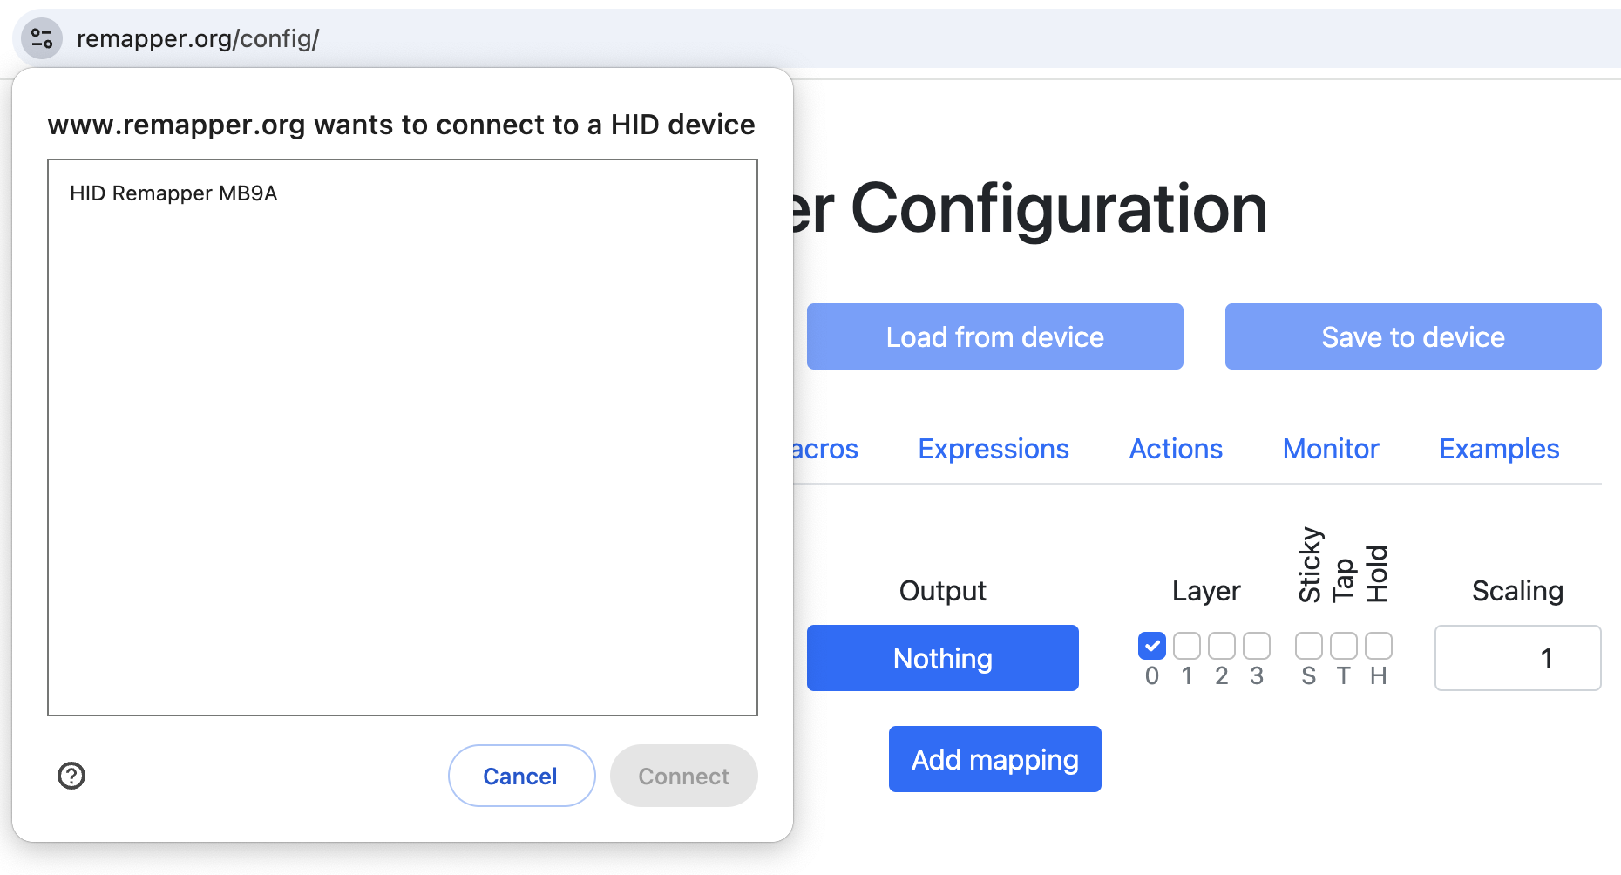Click the site information icon in address bar
The width and height of the screenshot is (1621, 875).
pyautogui.click(x=42, y=38)
